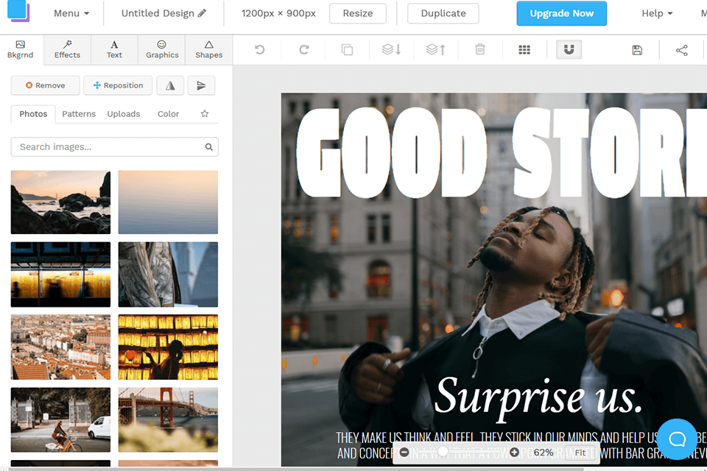Click the Upgrade Now button
Viewport: 707px width, 471px height.
(561, 13)
